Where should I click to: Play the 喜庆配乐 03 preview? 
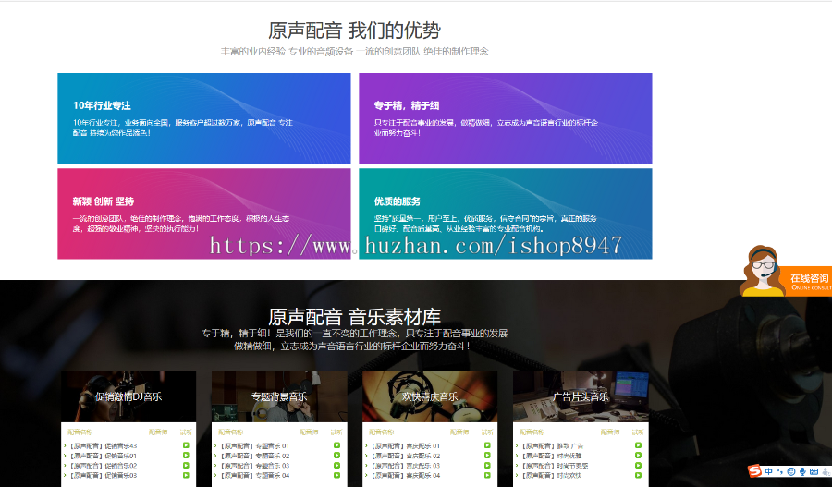487,465
